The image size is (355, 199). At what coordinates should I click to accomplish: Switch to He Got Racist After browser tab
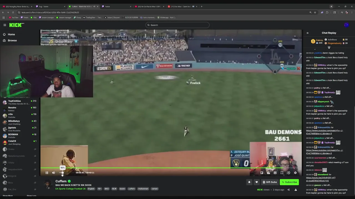149,6
